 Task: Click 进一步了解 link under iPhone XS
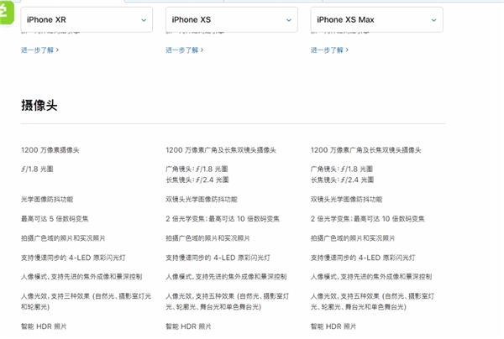pos(185,50)
